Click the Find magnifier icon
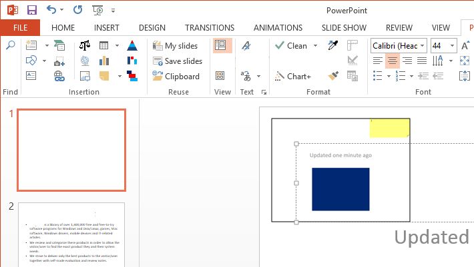 (x=11, y=45)
